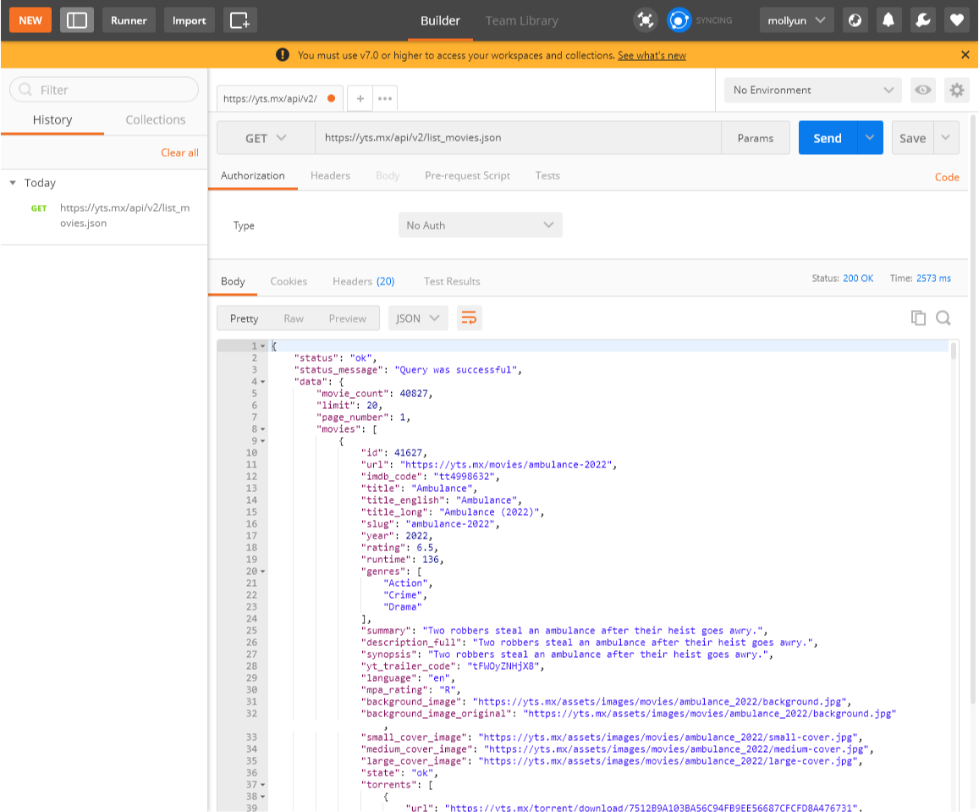Search within the response body
979x812 pixels.
943,318
